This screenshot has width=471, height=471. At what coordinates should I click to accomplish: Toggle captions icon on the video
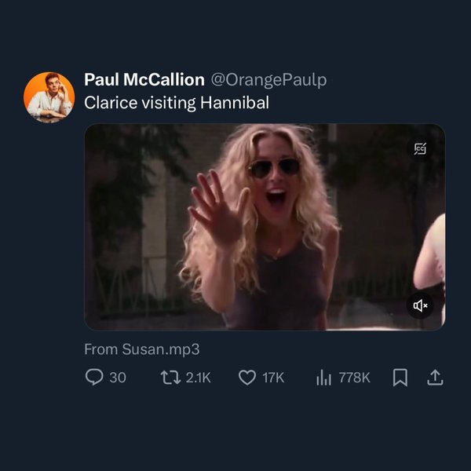tap(421, 148)
